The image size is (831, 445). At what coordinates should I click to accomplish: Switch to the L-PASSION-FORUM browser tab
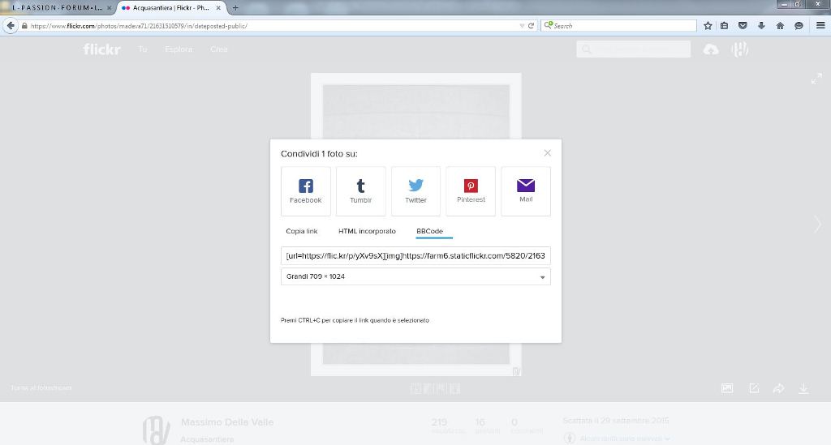[55, 7]
